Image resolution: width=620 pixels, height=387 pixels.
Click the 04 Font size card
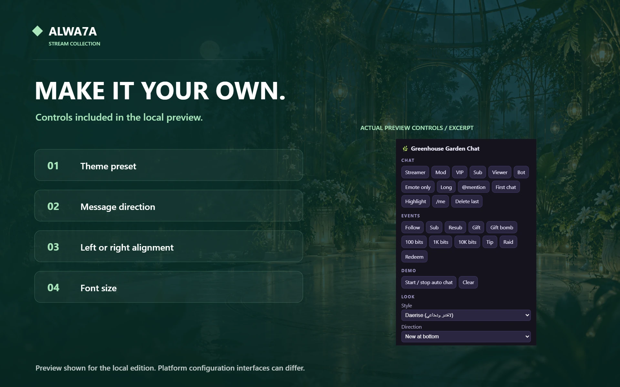169,287
